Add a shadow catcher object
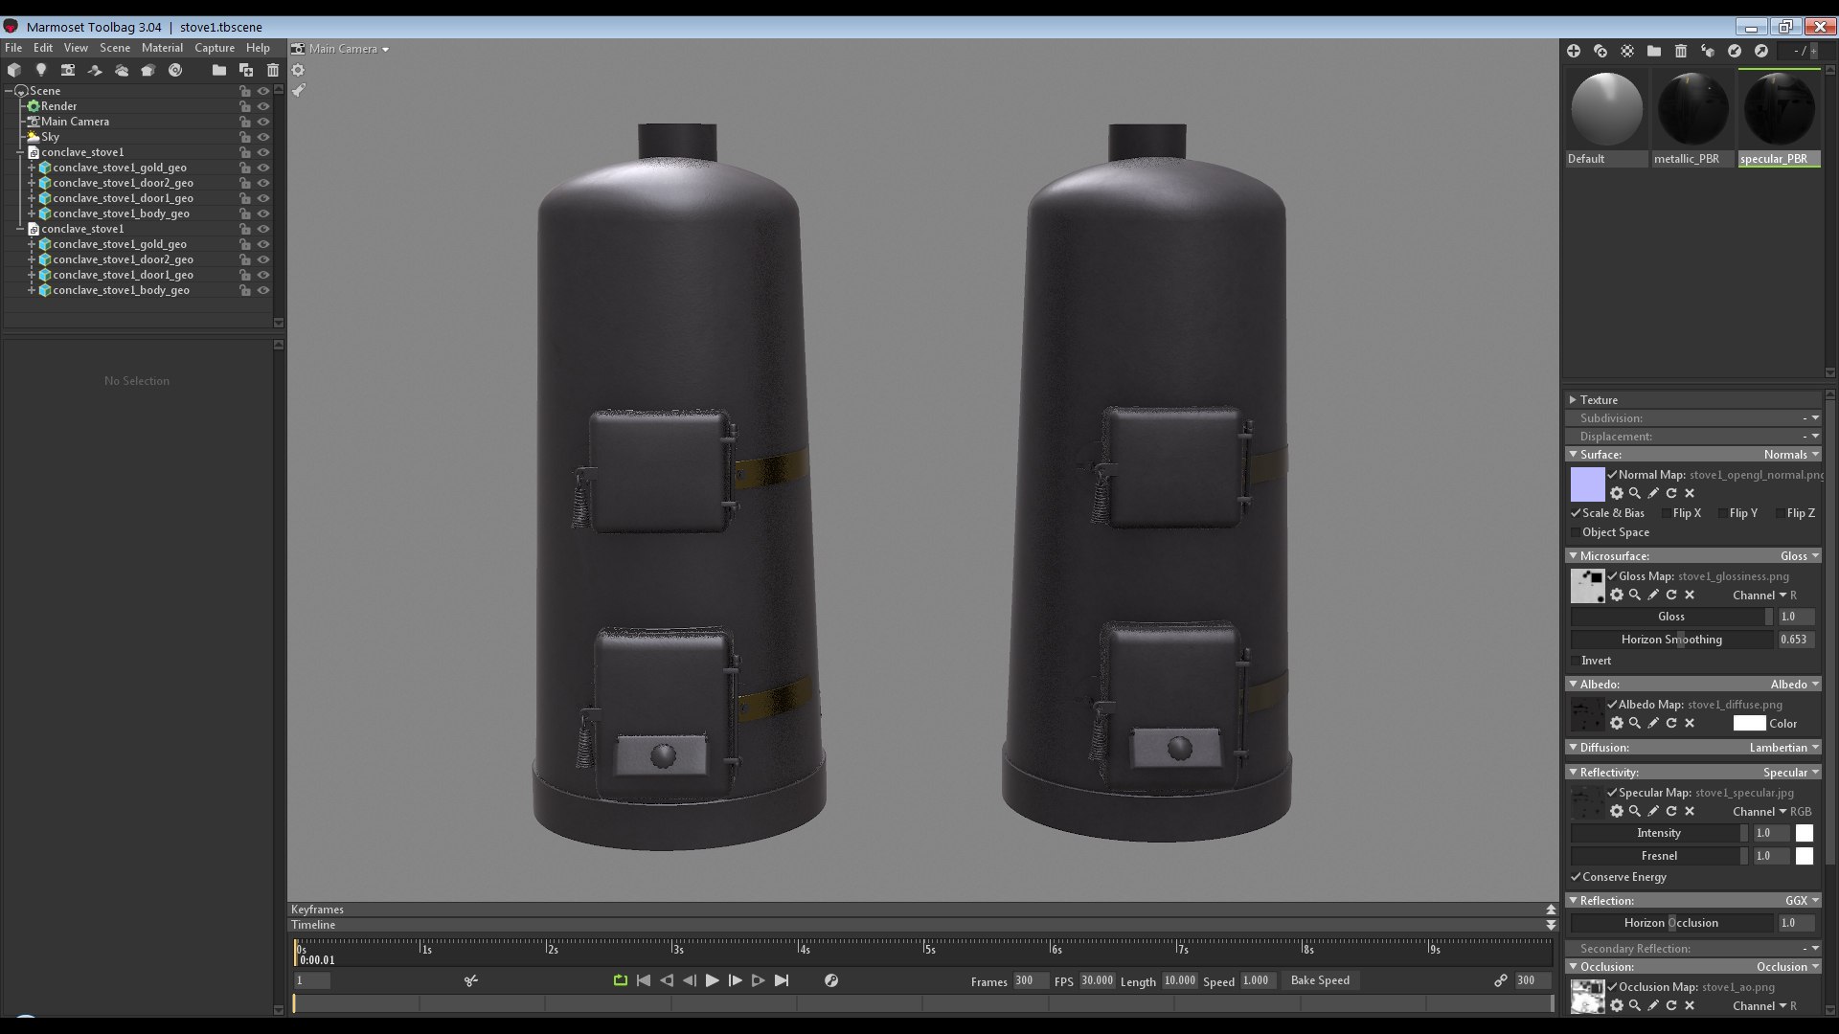Viewport: 1839px width, 1034px height. [x=95, y=70]
